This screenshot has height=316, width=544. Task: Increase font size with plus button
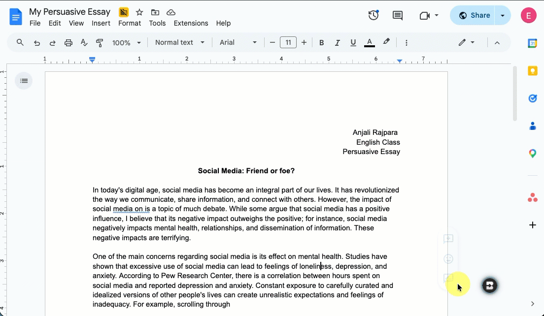coord(304,43)
